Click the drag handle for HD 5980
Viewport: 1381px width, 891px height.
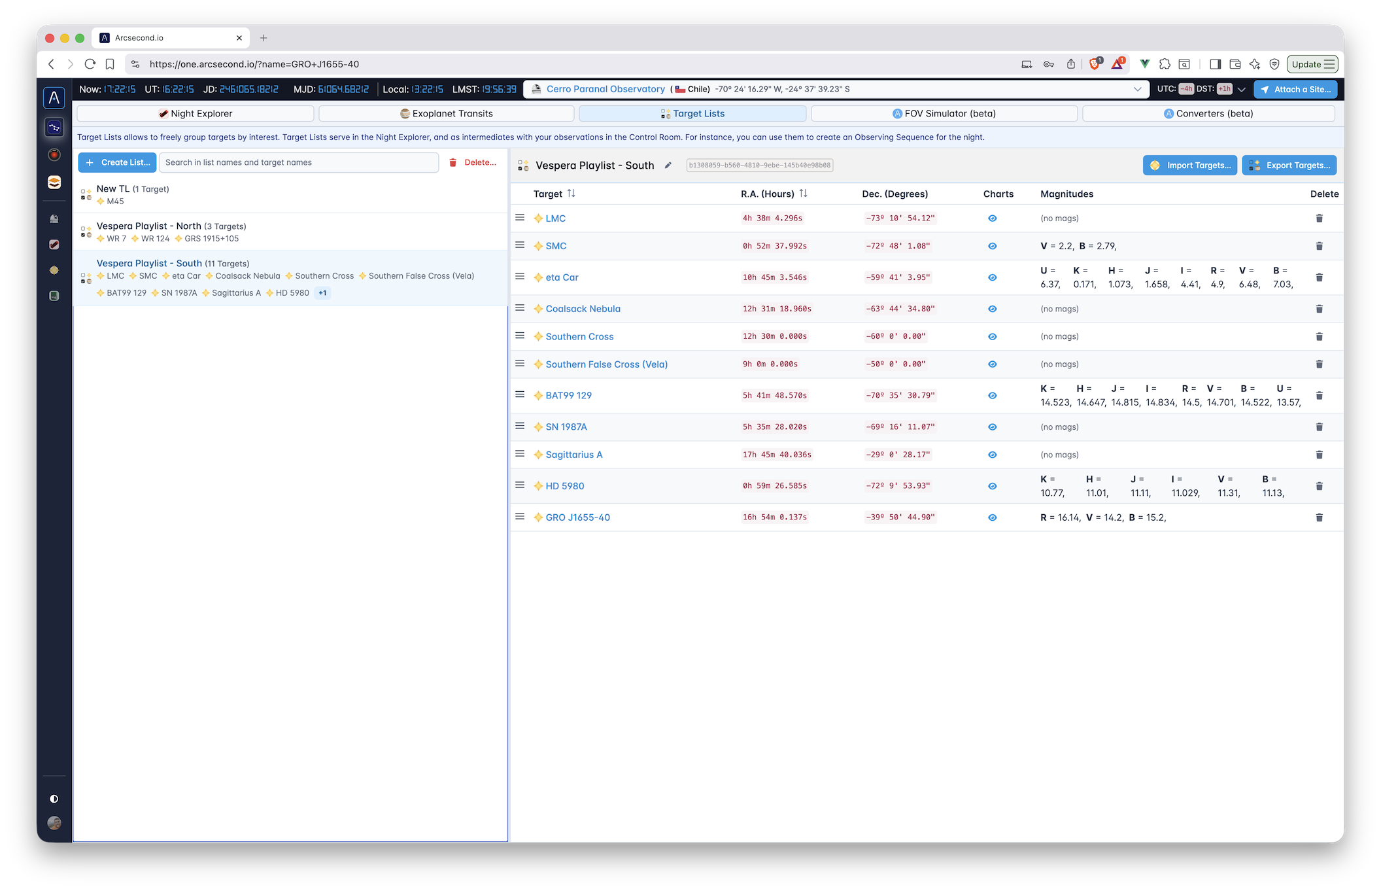click(x=520, y=485)
